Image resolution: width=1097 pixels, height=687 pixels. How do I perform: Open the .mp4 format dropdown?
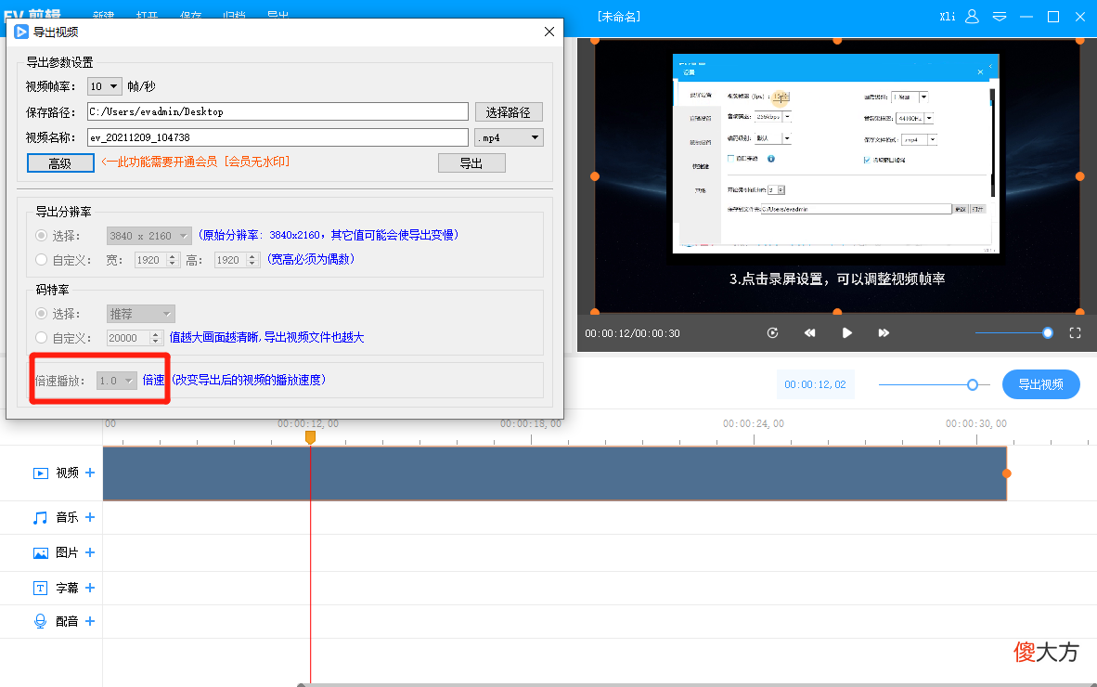(x=509, y=137)
